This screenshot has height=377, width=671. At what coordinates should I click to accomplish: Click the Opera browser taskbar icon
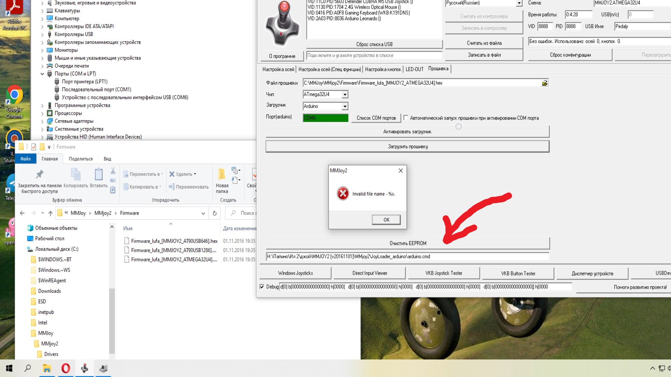click(x=66, y=368)
